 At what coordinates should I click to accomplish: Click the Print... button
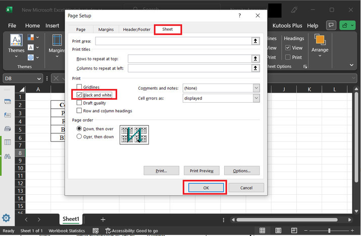(162, 171)
